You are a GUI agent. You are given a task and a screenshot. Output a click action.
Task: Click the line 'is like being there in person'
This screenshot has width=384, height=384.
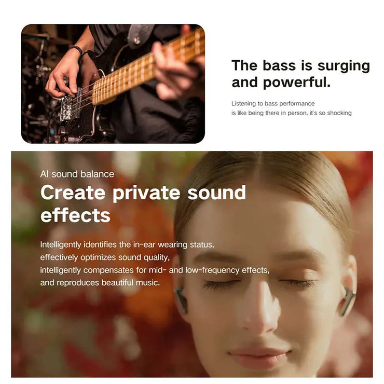click(x=292, y=113)
